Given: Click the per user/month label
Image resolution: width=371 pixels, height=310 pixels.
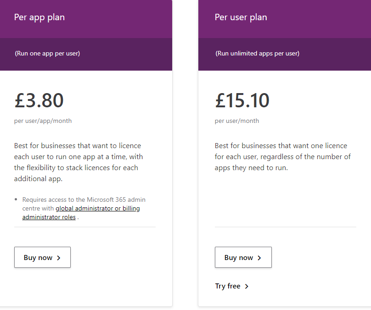Looking at the screenshot, I should [237, 121].
